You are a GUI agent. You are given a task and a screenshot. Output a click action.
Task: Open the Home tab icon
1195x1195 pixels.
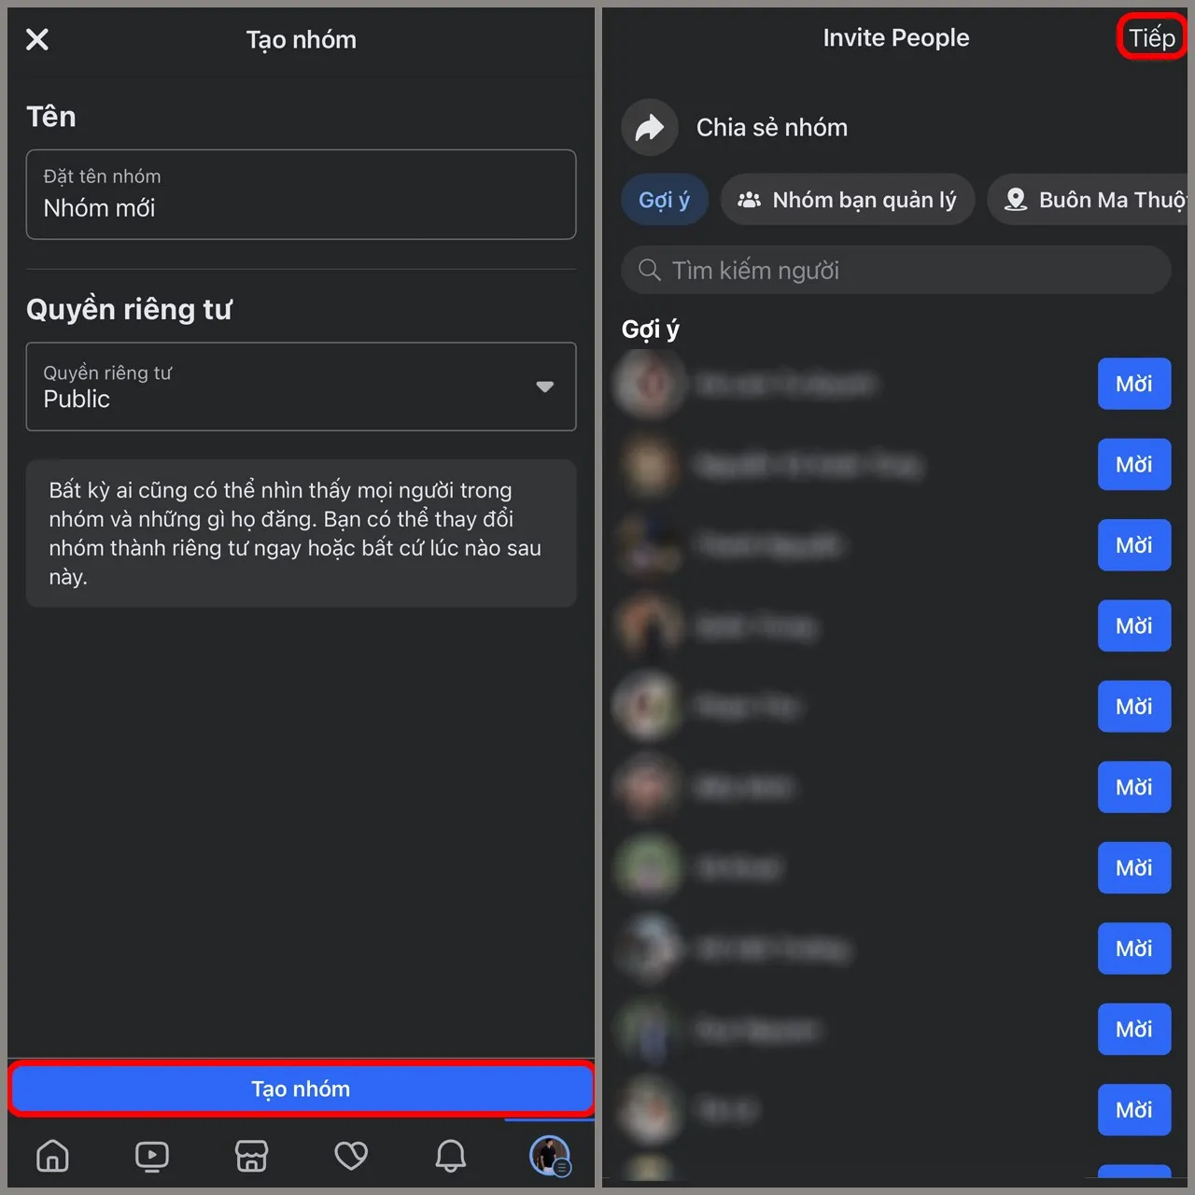(x=52, y=1156)
